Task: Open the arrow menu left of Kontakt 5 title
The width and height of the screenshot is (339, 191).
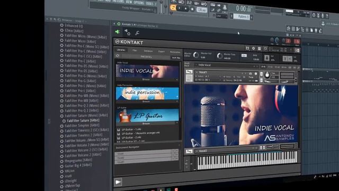Action: click(114, 23)
